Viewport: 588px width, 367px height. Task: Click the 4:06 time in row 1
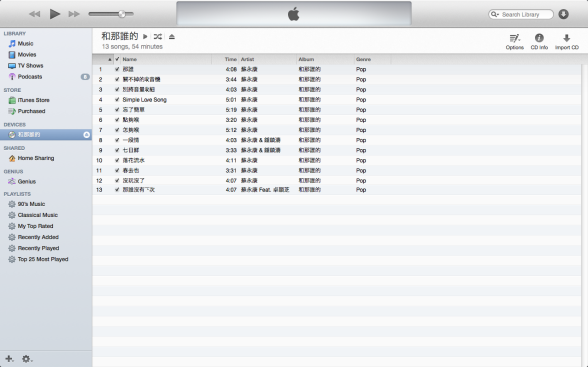click(231, 69)
